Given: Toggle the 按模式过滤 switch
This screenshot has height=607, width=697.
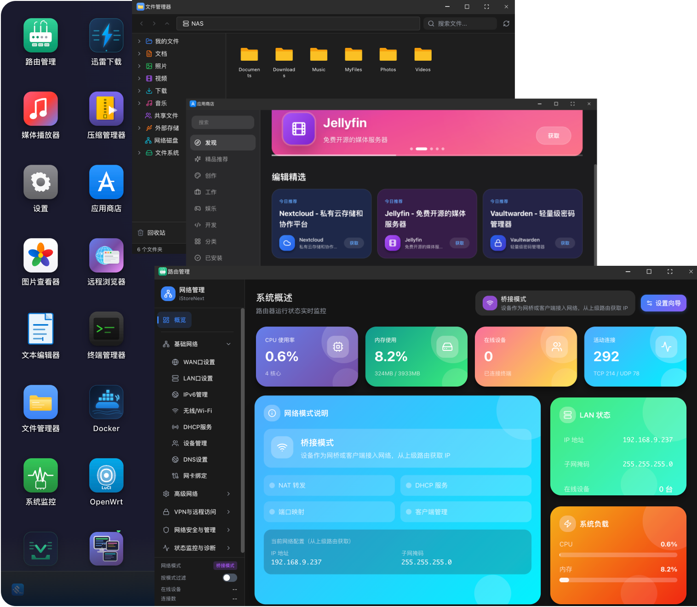Looking at the screenshot, I should pos(230,578).
